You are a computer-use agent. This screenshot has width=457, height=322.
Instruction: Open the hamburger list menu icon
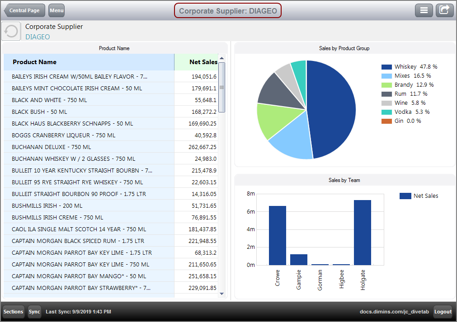(424, 10)
